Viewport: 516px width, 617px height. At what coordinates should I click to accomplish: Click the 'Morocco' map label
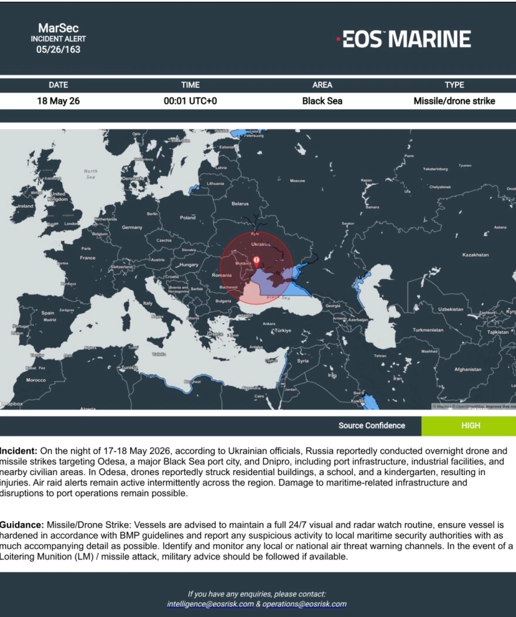point(36,380)
